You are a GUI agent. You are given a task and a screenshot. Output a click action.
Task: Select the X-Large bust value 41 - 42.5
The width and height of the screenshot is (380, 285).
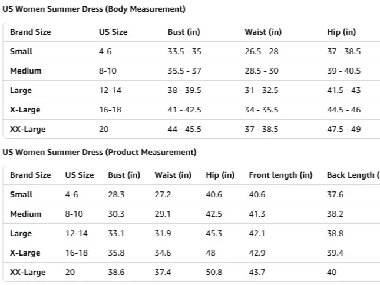click(184, 110)
